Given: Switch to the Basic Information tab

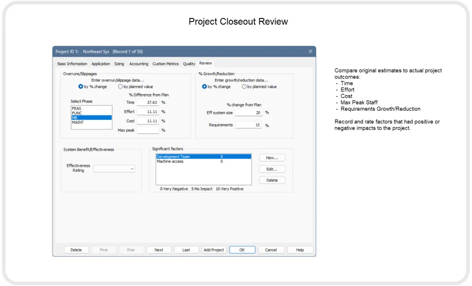Looking at the screenshot, I should (72, 64).
